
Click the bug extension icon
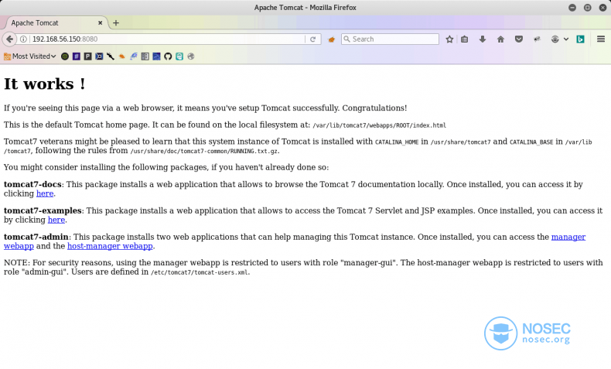[x=537, y=39]
